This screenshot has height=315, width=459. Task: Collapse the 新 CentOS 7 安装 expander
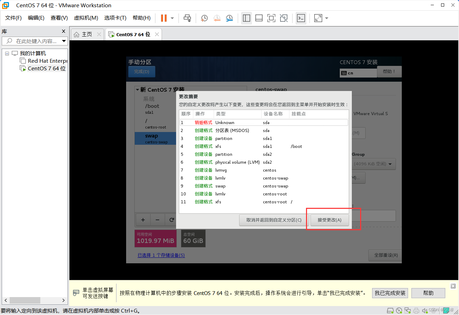pyautogui.click(x=137, y=90)
